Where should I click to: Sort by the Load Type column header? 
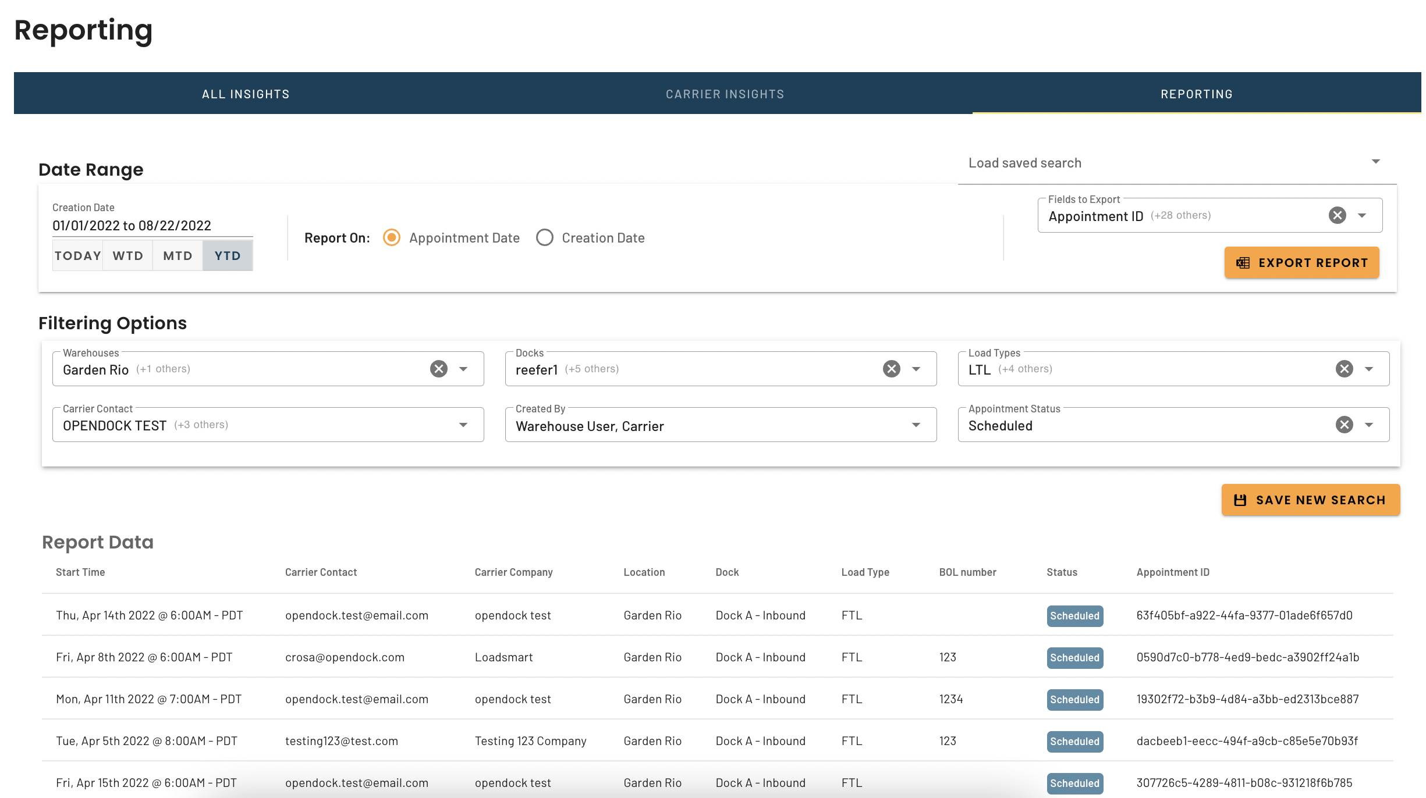tap(865, 572)
